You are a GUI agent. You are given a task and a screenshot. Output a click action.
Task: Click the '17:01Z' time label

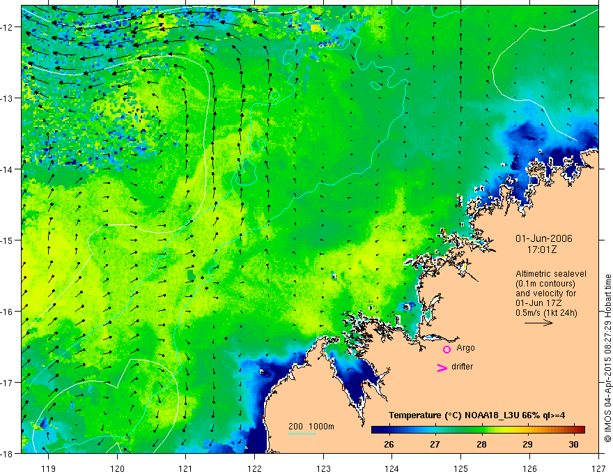click(x=542, y=250)
